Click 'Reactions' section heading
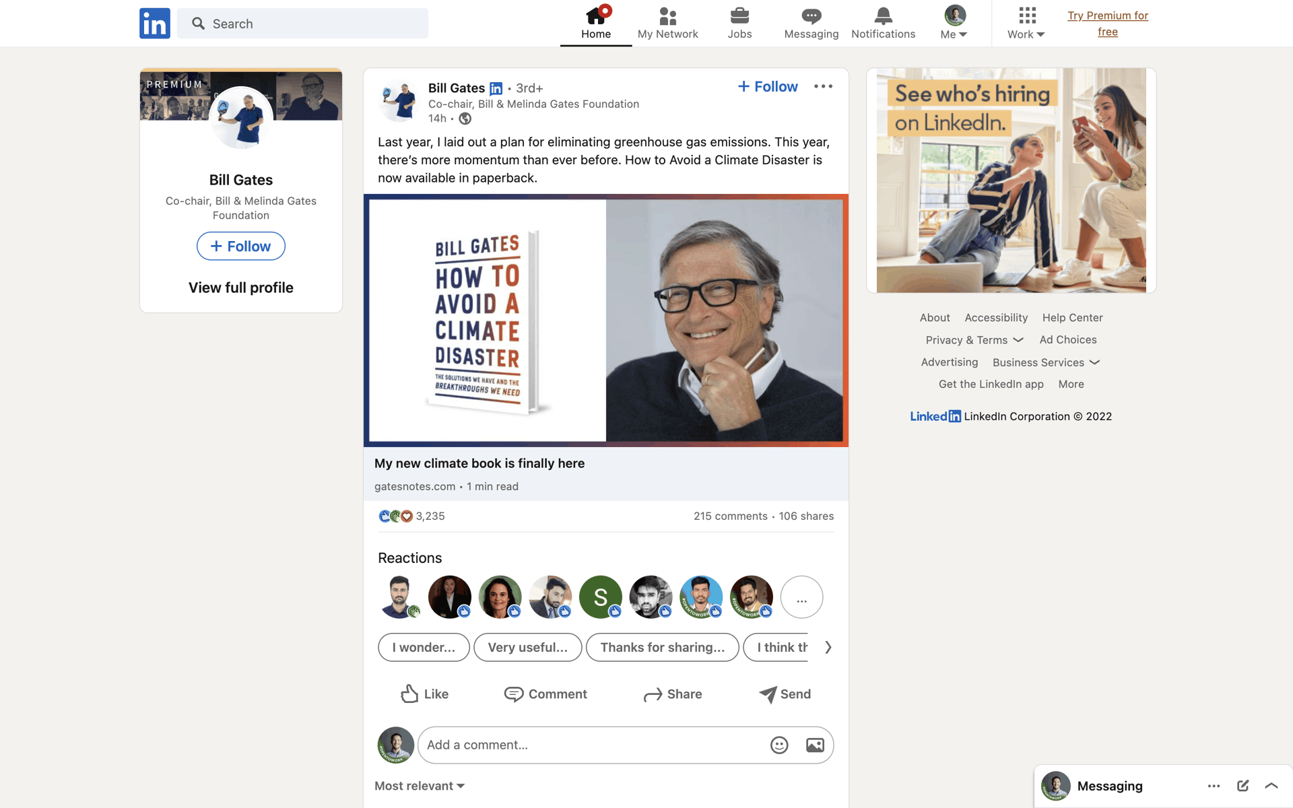This screenshot has height=808, width=1293. (x=409, y=558)
